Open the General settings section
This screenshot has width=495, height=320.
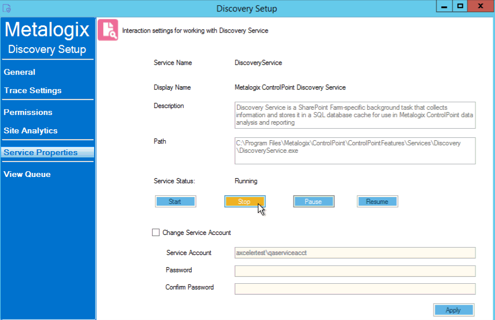click(20, 72)
